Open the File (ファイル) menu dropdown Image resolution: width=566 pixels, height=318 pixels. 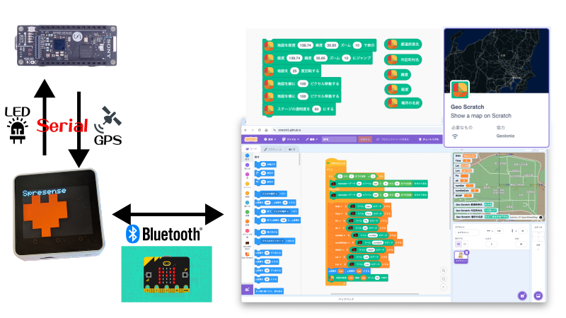pyautogui.click(x=291, y=139)
